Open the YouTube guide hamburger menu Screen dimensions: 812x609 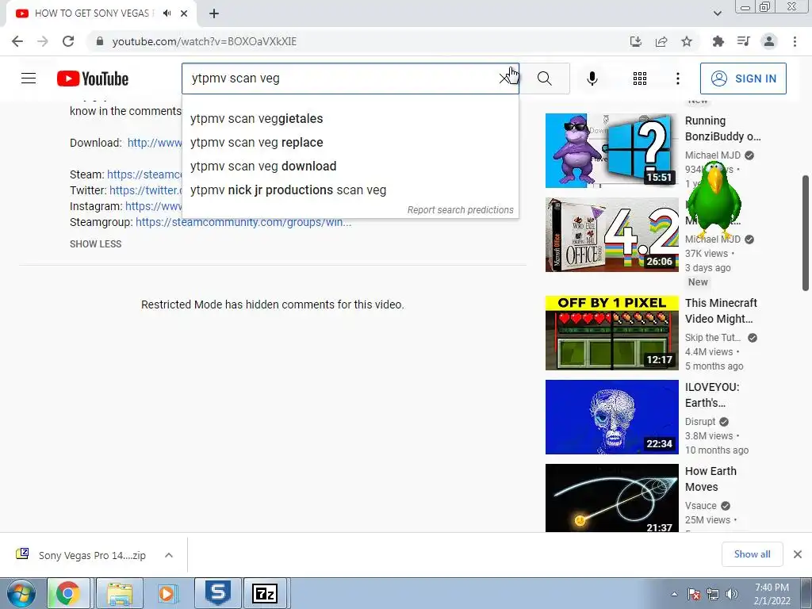(29, 79)
